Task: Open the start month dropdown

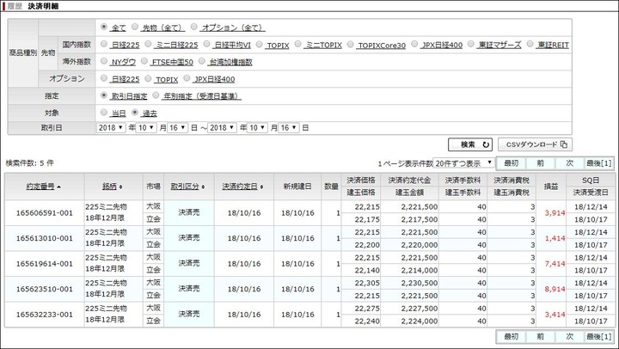Action: 146,128
